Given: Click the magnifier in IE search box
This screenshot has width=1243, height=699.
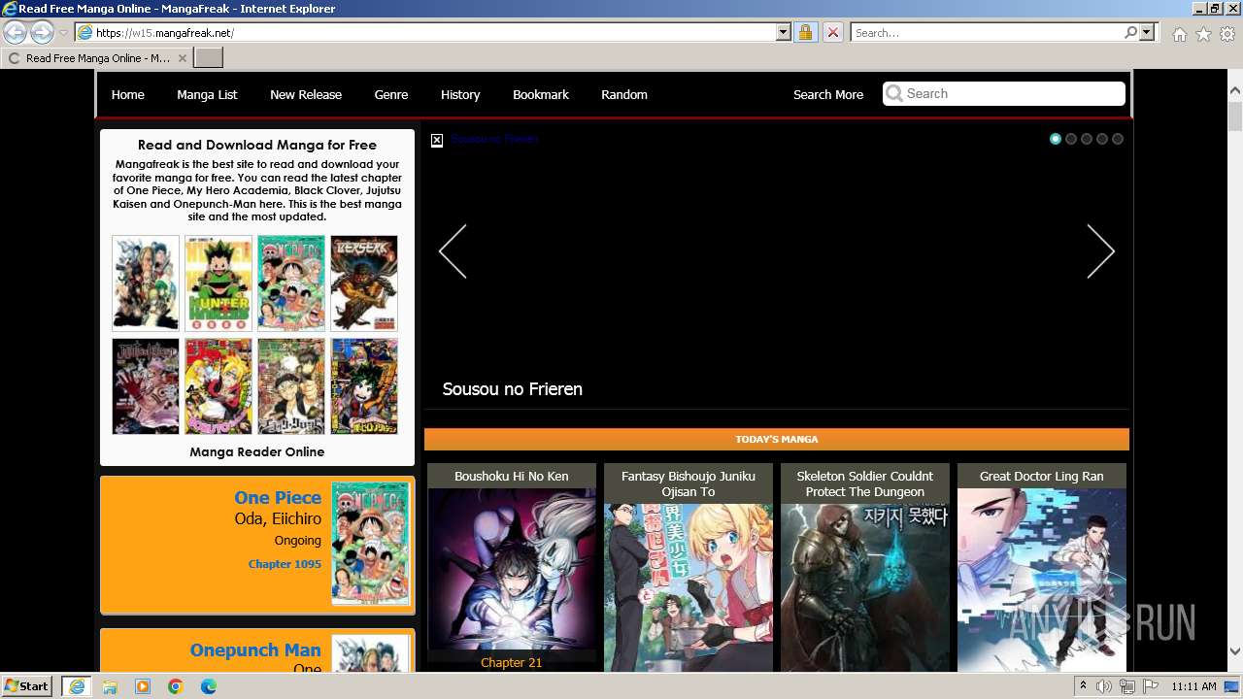Looking at the screenshot, I should [1130, 32].
